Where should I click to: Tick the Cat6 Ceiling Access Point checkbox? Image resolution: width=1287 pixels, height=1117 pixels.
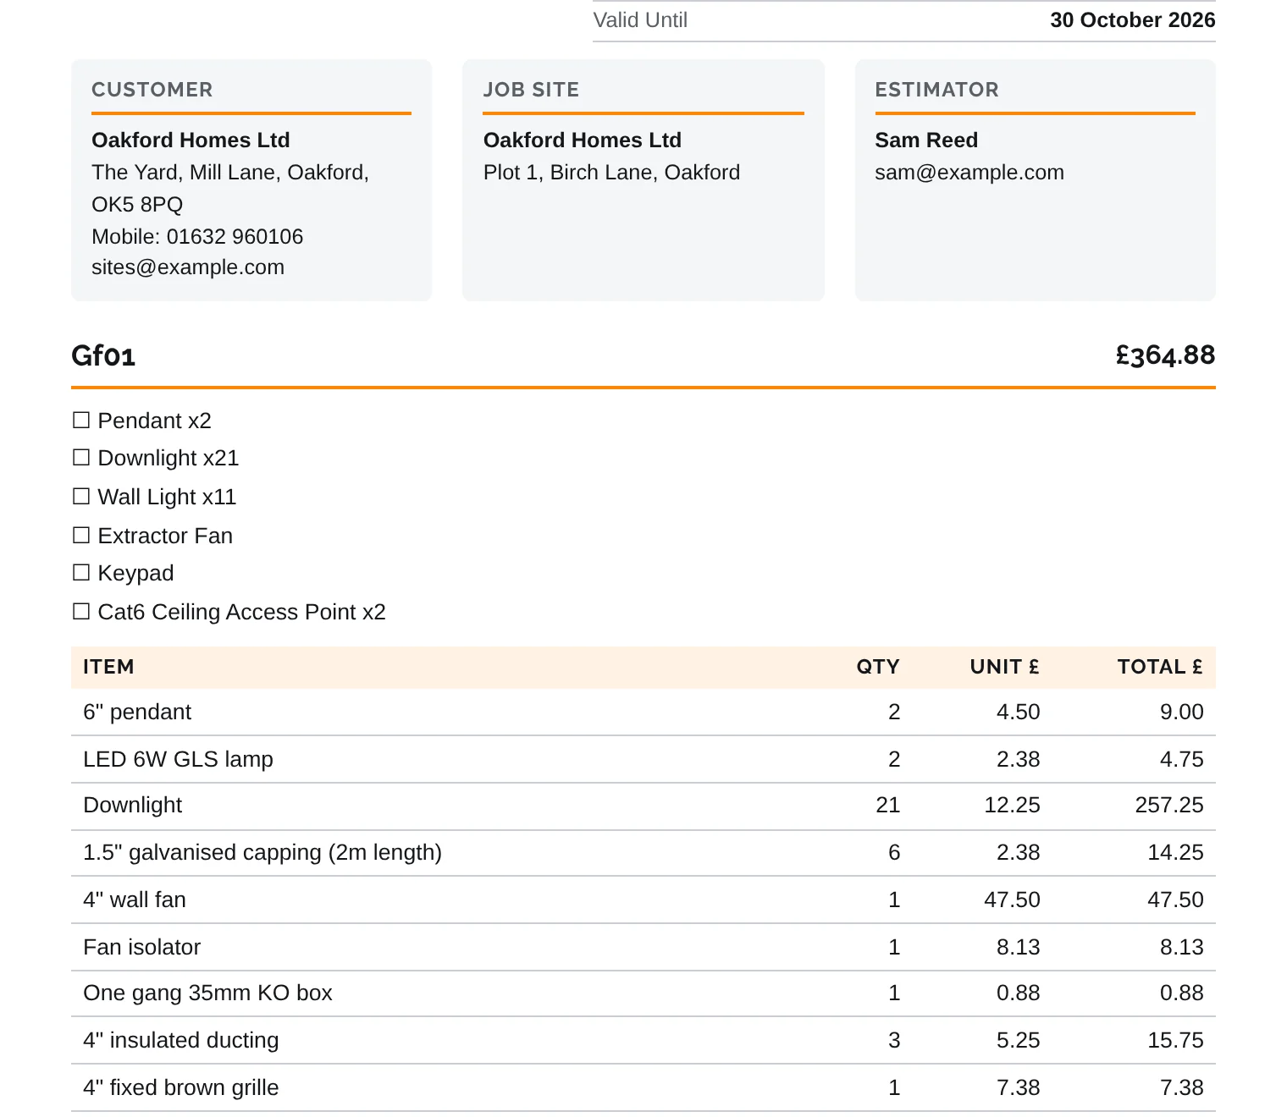point(81,612)
